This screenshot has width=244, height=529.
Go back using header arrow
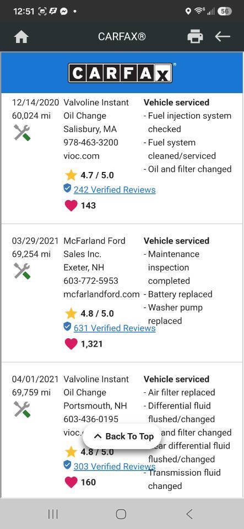[x=223, y=36]
